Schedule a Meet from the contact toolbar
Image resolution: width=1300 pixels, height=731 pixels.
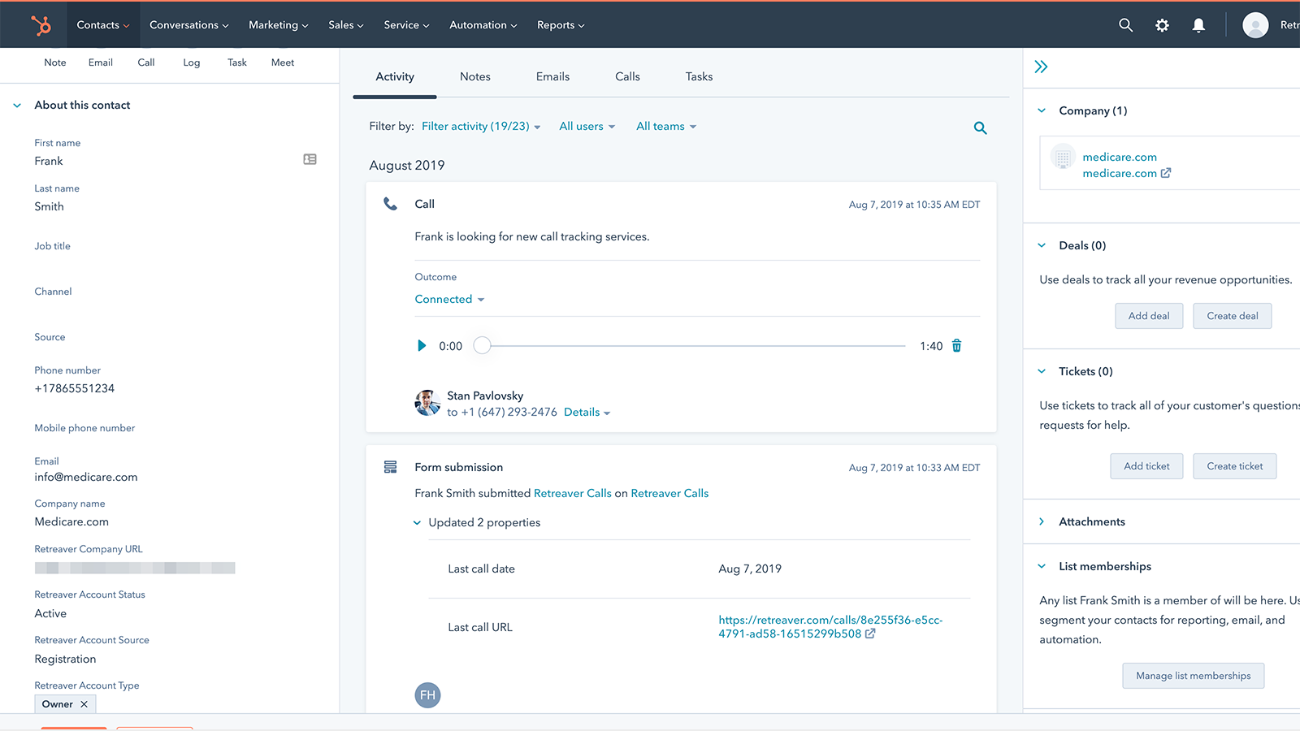282,62
